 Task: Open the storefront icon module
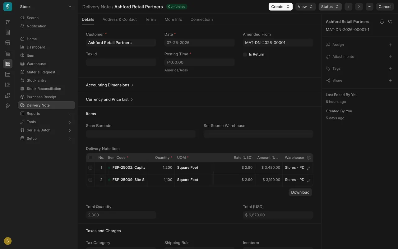coord(8,43)
